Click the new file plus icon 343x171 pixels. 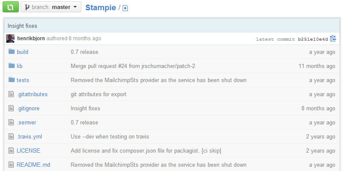tap(125, 8)
